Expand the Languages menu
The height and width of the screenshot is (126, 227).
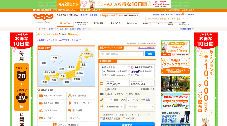(x=187, y=29)
